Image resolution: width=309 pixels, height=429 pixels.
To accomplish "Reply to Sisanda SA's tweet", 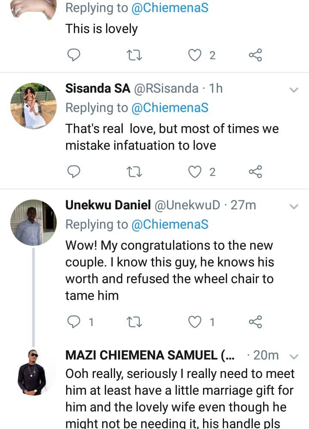I will coord(74,172).
